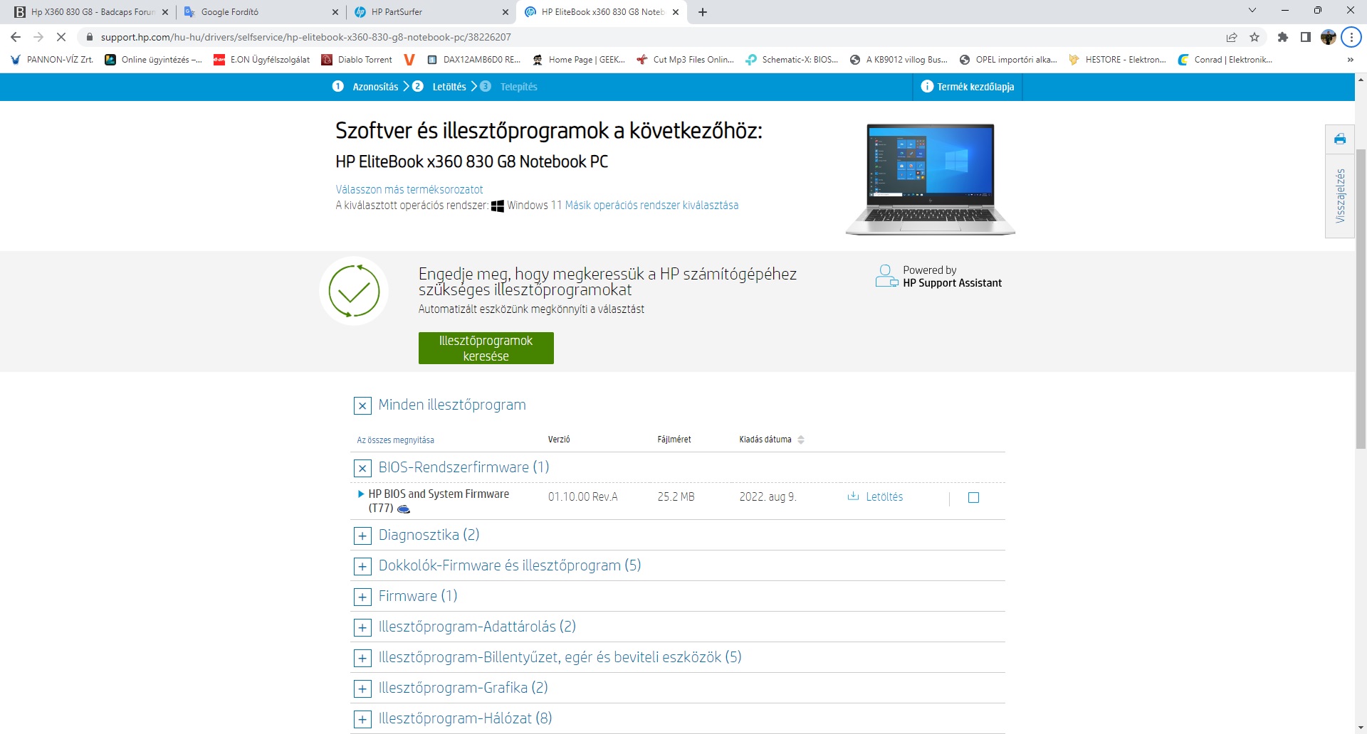The image size is (1367, 734).
Task: Click the info icon beside Termék kezdőlapja
Action: 927,87
